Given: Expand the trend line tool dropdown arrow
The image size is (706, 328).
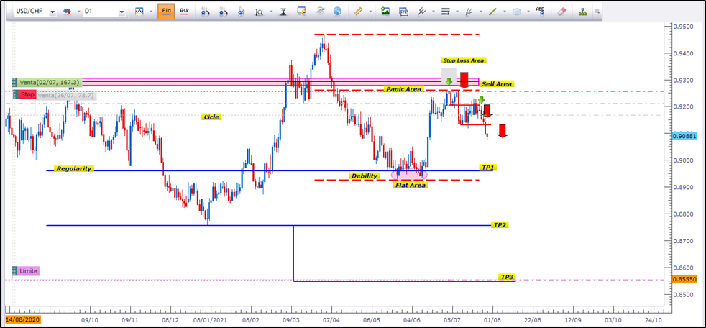Looking at the screenshot, I should click(x=505, y=13).
